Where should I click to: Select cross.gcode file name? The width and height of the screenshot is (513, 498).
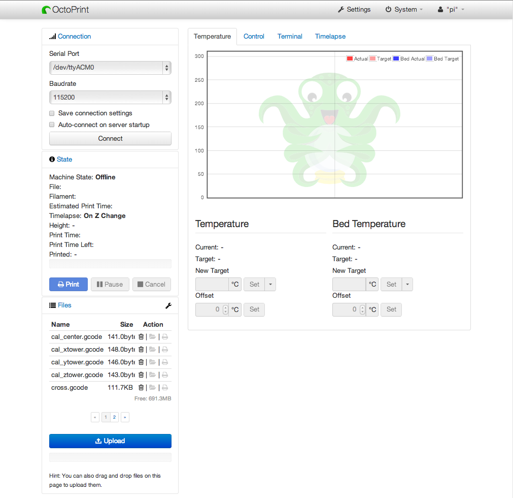coord(70,388)
